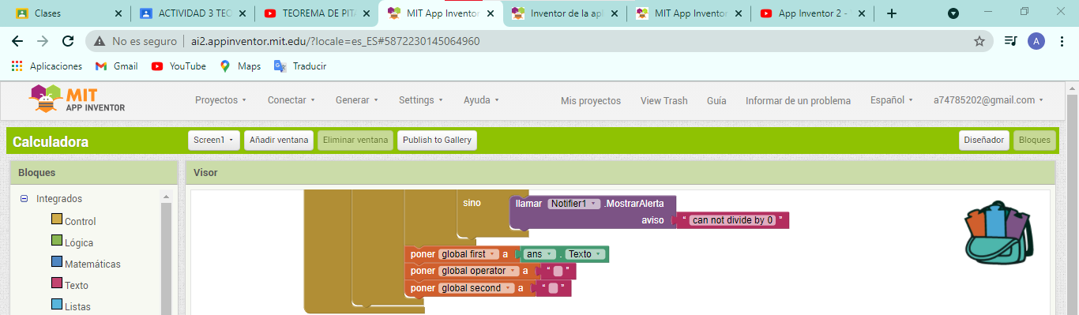Click Publish to Gallery button

pyautogui.click(x=437, y=141)
